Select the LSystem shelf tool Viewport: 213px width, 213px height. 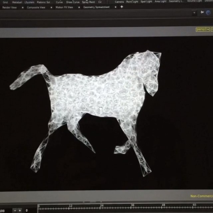(30, 2)
